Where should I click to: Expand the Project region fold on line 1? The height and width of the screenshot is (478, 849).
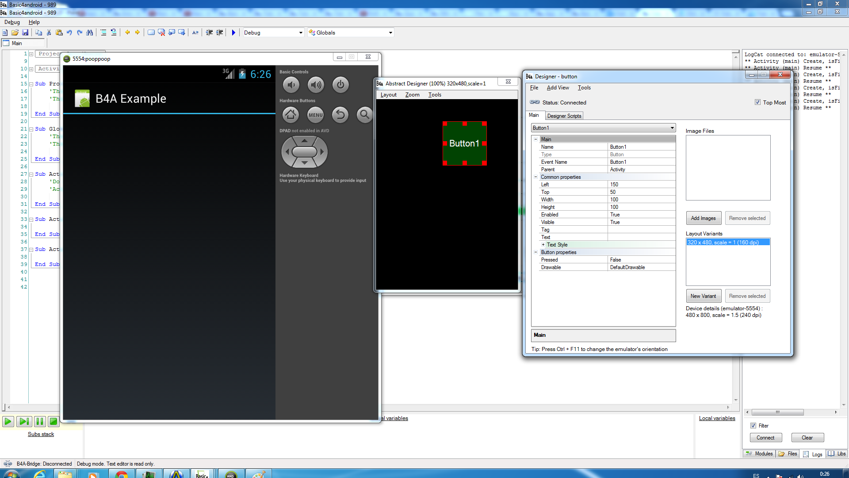[31, 54]
